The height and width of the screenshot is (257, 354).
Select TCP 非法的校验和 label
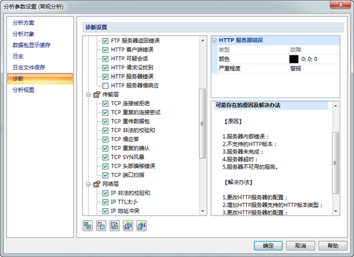click(x=133, y=131)
